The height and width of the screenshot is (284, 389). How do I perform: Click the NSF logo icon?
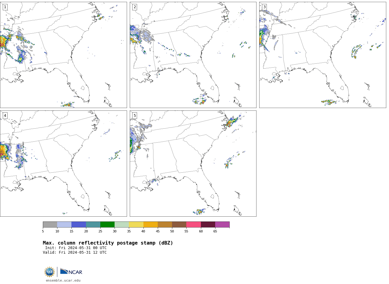coord(50,272)
